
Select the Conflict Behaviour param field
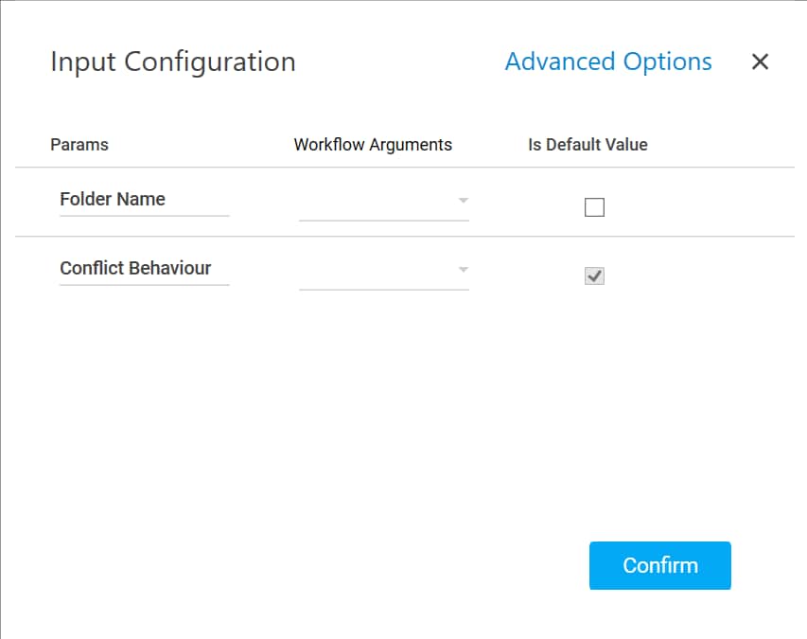point(144,268)
